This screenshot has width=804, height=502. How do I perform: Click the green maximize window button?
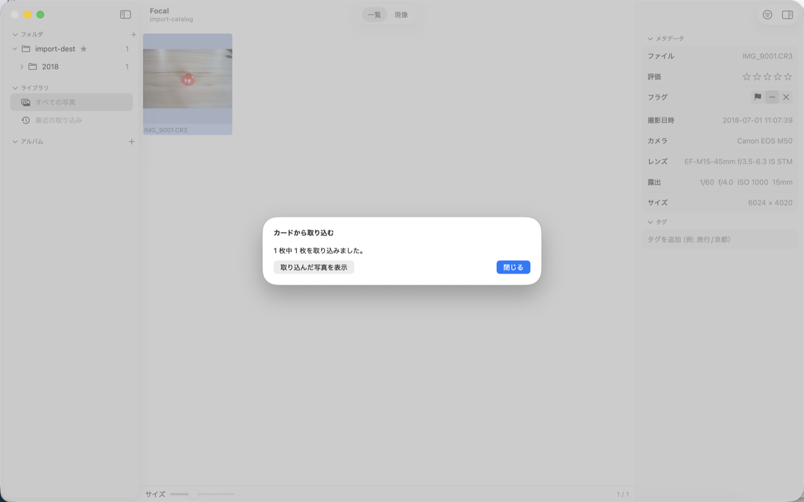point(40,14)
